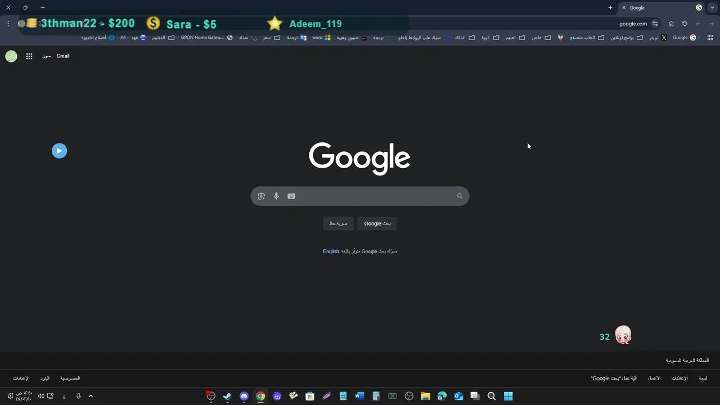Switch to Chrome on the taskbar

[x=260, y=396]
